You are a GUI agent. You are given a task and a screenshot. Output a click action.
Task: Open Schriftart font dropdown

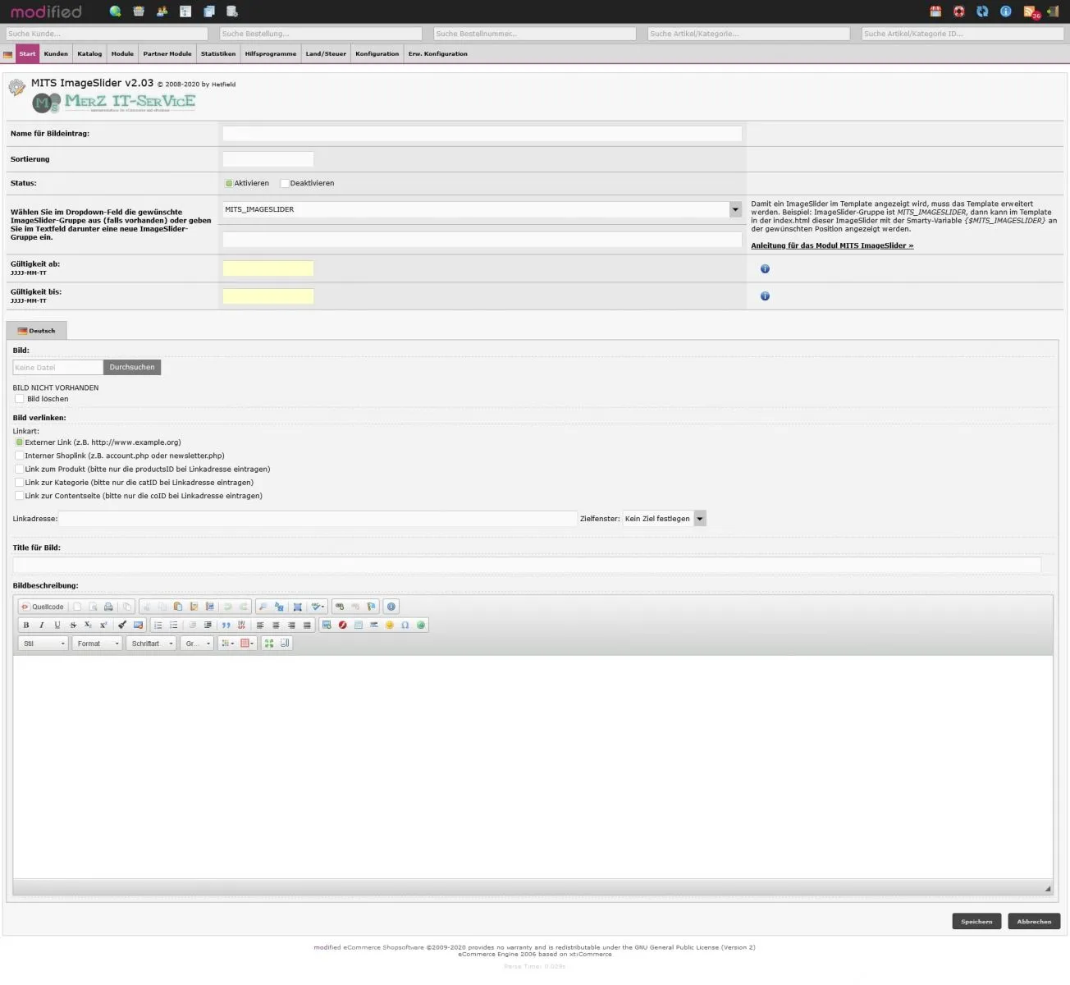151,644
